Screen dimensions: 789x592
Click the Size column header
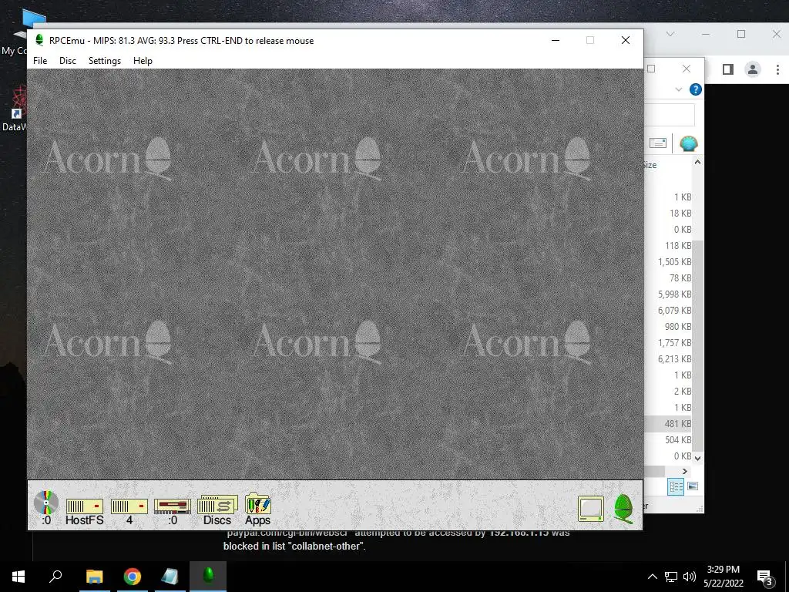(650, 165)
